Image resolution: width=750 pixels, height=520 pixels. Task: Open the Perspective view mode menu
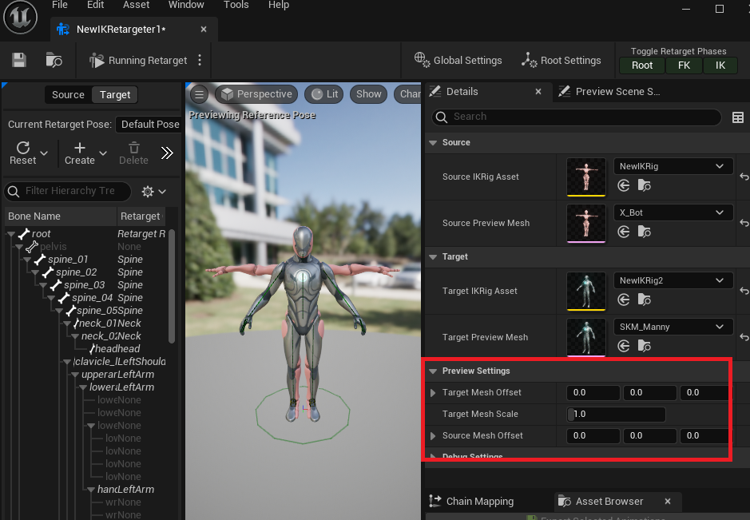(256, 94)
